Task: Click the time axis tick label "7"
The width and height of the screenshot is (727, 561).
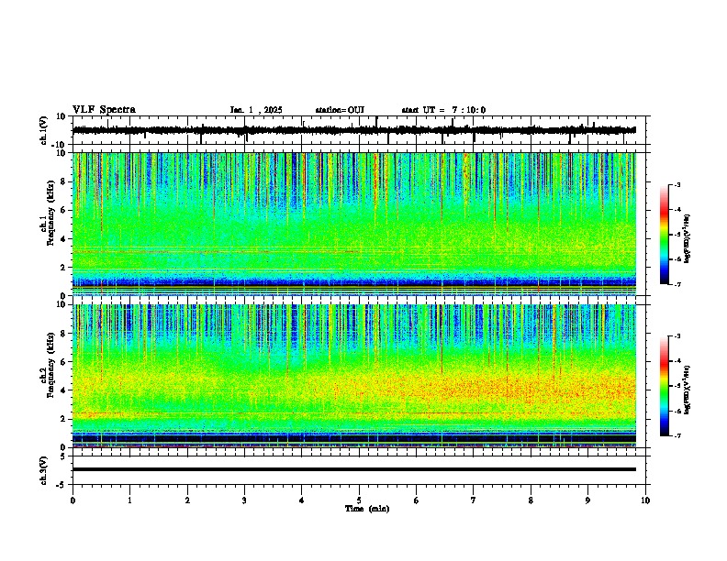Action: point(474,500)
